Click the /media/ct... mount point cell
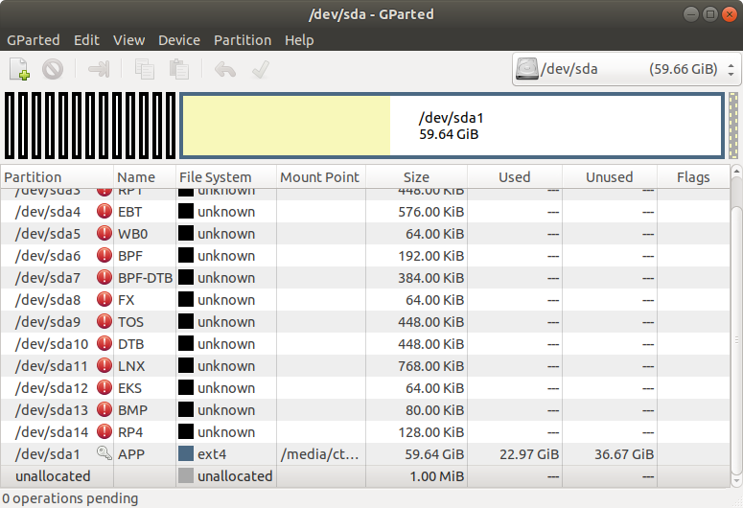The image size is (743, 508). click(x=320, y=454)
